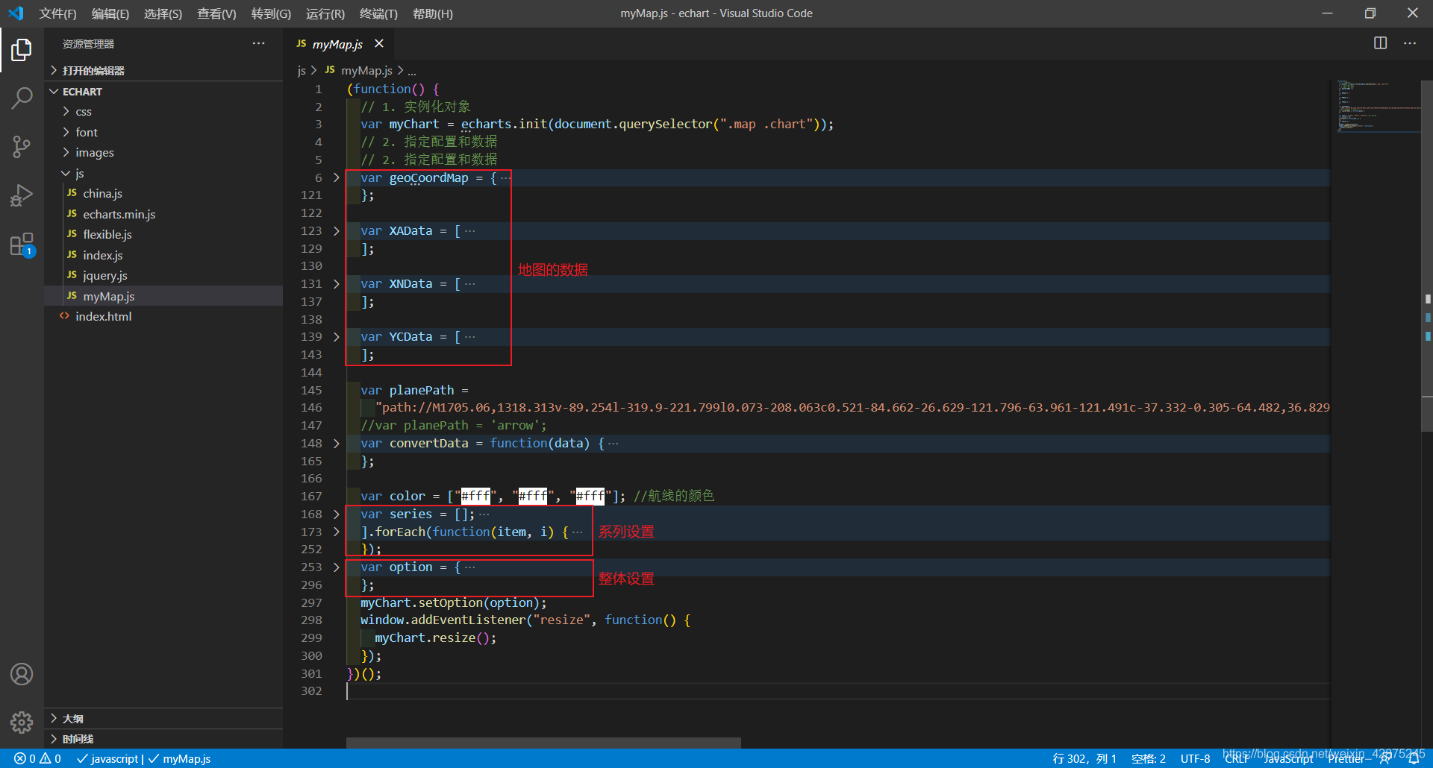Open jquery.js in the explorer

click(163, 275)
